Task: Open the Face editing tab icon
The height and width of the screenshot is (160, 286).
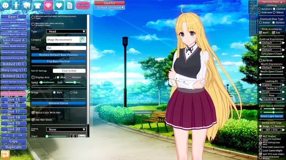Action: click(5, 5)
